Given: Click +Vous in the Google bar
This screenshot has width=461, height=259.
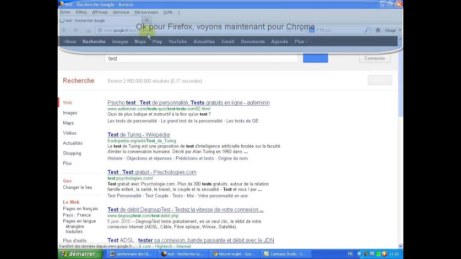Looking at the screenshot, I should click(70, 42).
